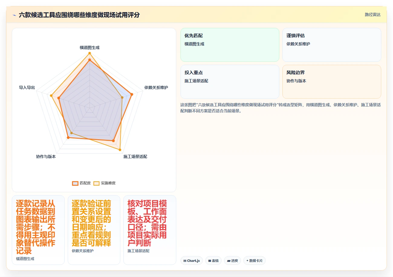Select the 进度 tag chip
393x277 pixels.
pos(232,261)
